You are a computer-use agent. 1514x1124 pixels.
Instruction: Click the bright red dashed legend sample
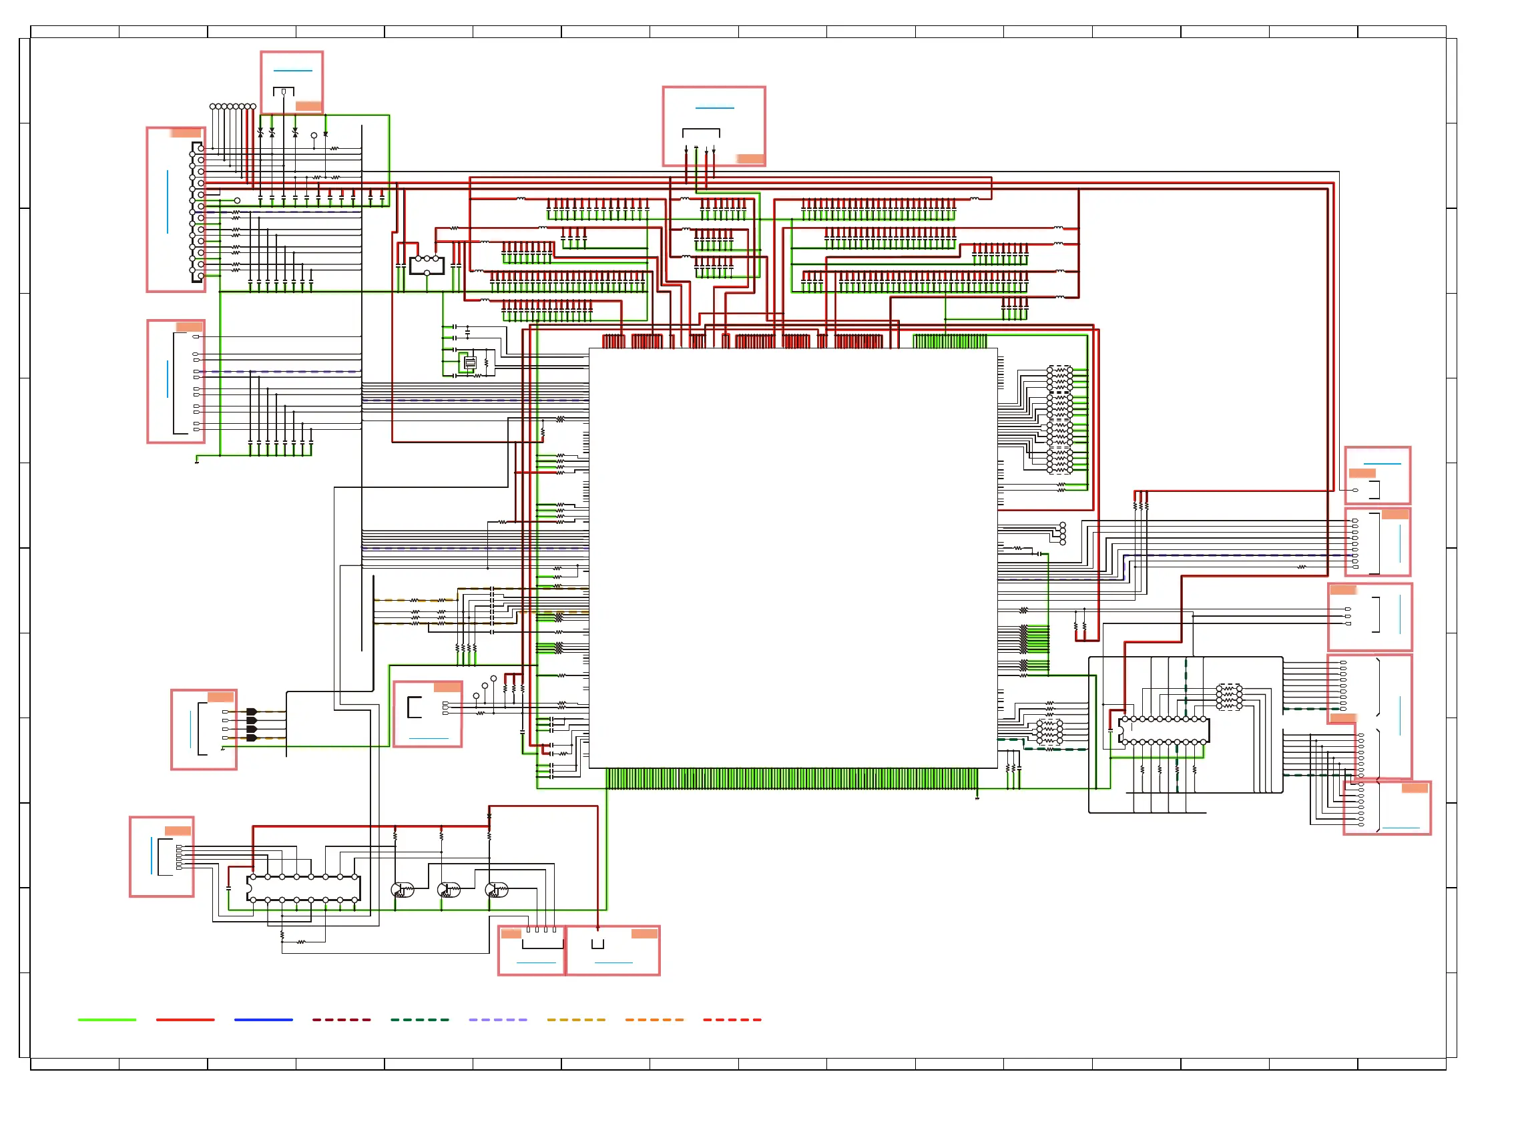(x=732, y=1020)
